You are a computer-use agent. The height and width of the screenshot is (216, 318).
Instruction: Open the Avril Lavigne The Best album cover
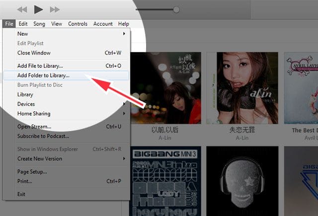click(x=301, y=88)
